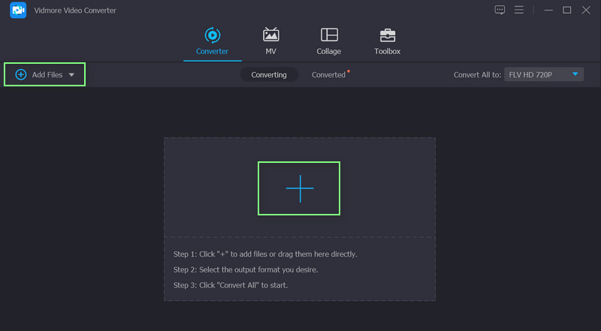Open the Toolbox briefcase icon
The width and height of the screenshot is (601, 331).
[x=387, y=35]
